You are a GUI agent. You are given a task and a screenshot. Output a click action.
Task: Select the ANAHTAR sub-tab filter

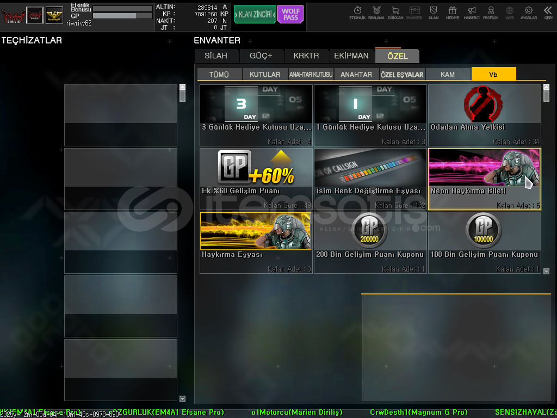pos(356,75)
